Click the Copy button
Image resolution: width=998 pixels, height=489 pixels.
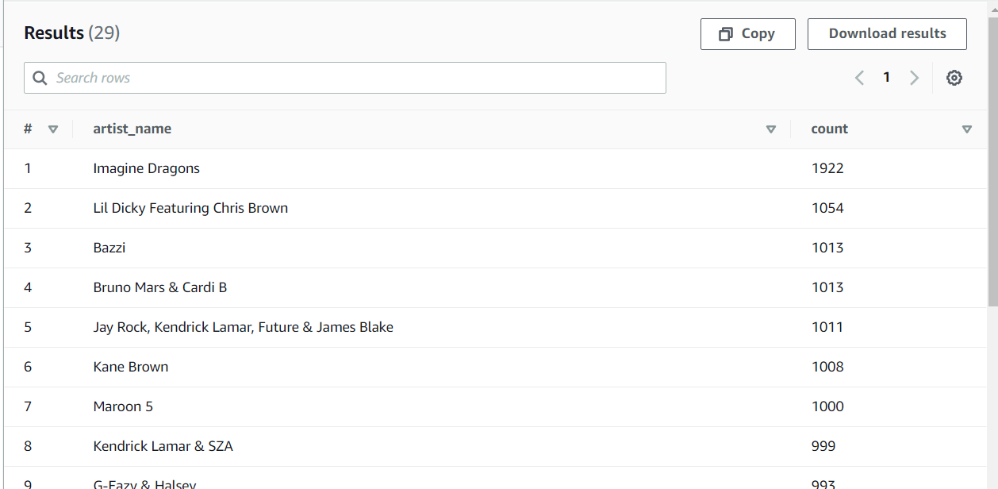[747, 34]
